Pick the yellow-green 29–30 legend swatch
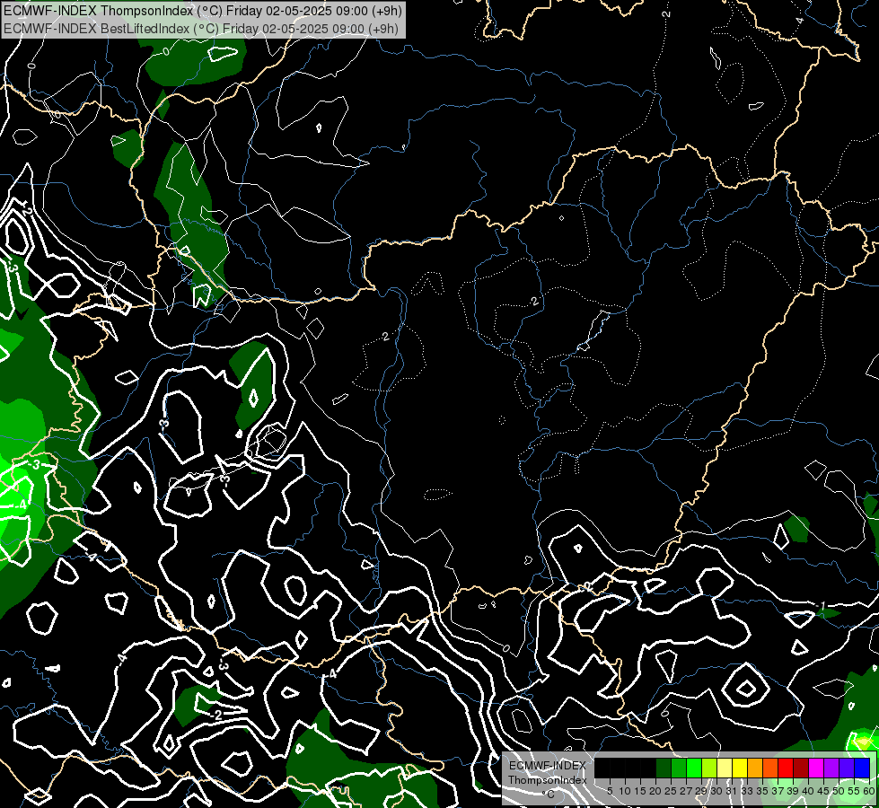 point(709,768)
